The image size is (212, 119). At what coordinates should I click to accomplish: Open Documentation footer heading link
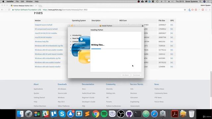[x=88, y=84]
